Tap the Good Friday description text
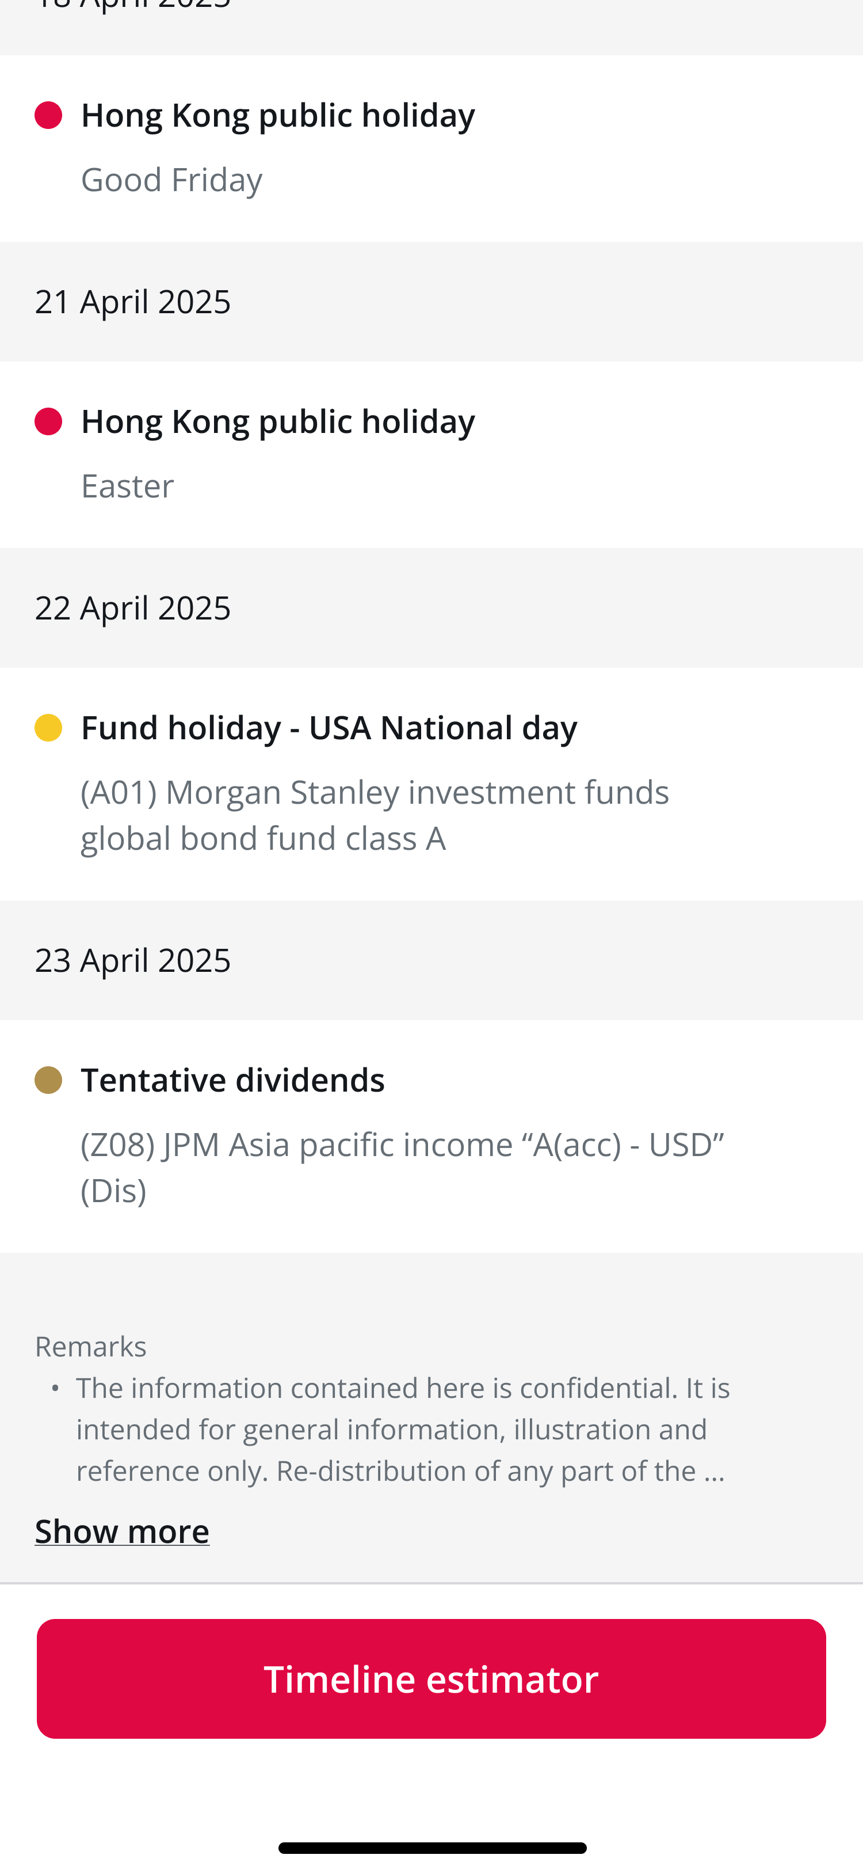Image resolution: width=863 pixels, height=1870 pixels. point(171,179)
